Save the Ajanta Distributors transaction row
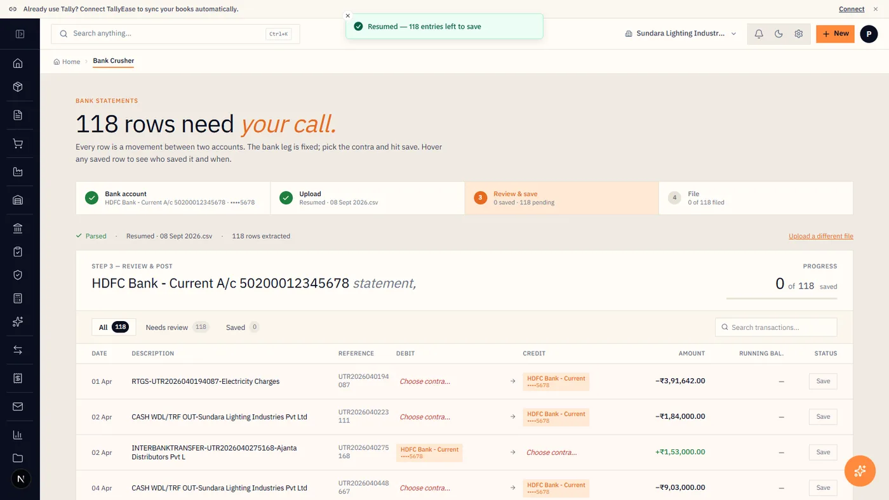Image resolution: width=889 pixels, height=500 pixels. click(823, 452)
